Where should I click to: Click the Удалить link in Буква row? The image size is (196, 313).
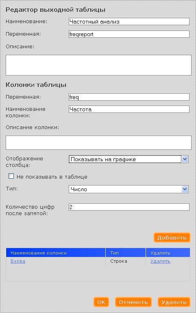(x=160, y=261)
